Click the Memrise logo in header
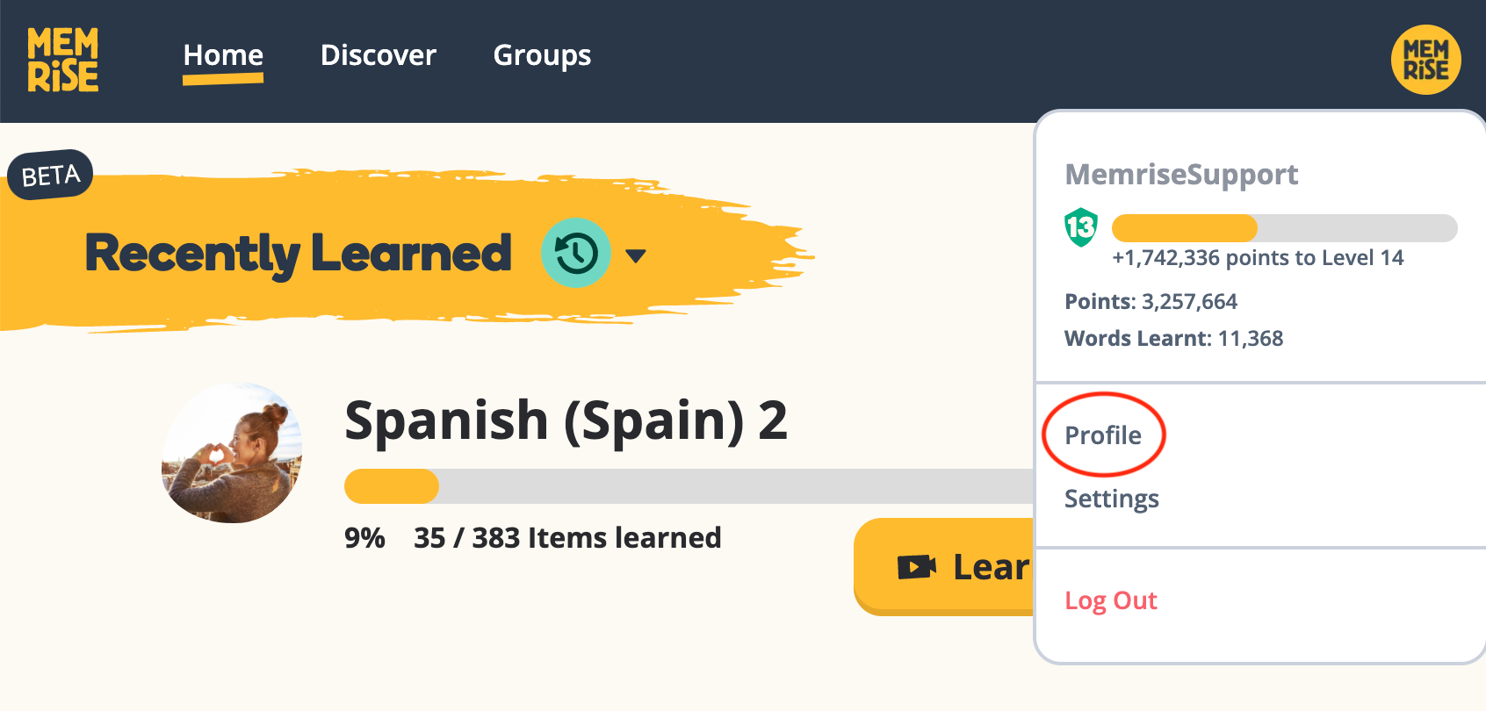This screenshot has height=711, width=1486. click(62, 59)
